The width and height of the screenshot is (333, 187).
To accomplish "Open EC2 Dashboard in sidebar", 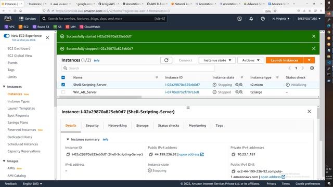I will click(x=19, y=48).
